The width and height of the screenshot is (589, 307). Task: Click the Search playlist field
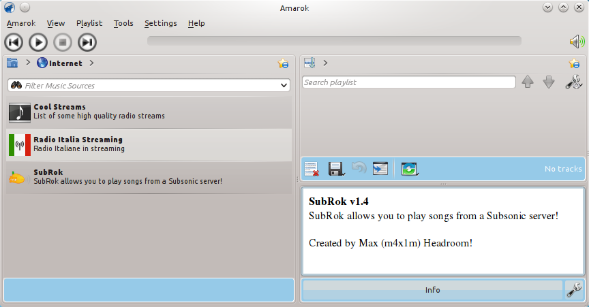(x=409, y=82)
